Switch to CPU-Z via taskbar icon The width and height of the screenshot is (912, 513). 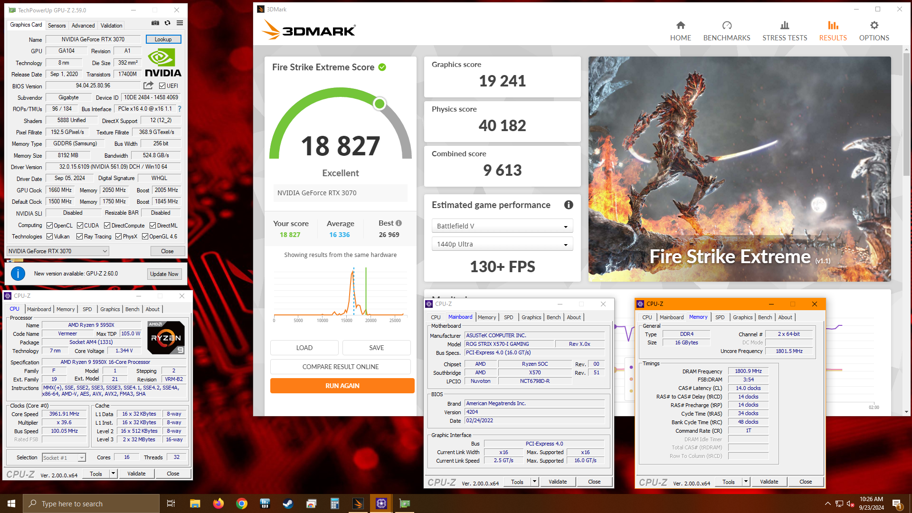pos(381,503)
